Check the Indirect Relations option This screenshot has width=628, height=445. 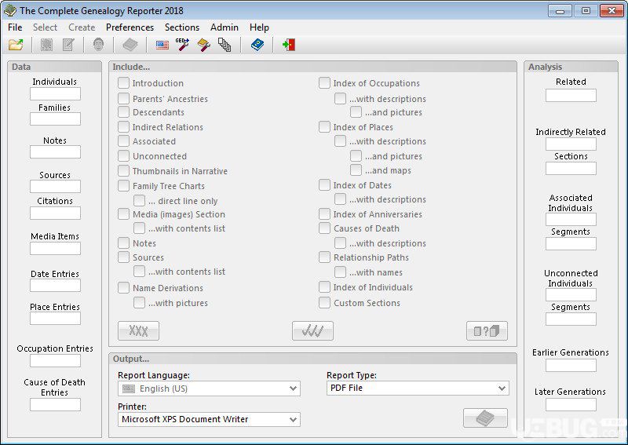tap(123, 127)
